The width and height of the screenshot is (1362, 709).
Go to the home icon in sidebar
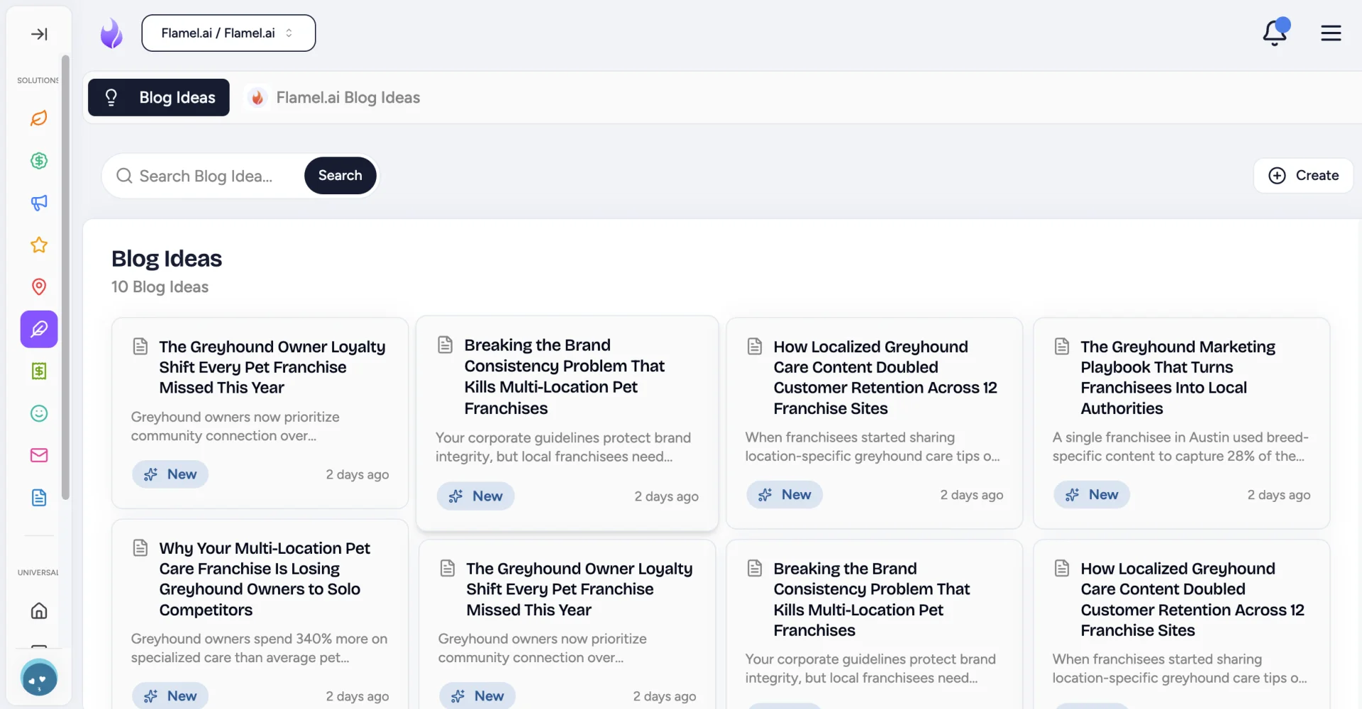[39, 610]
